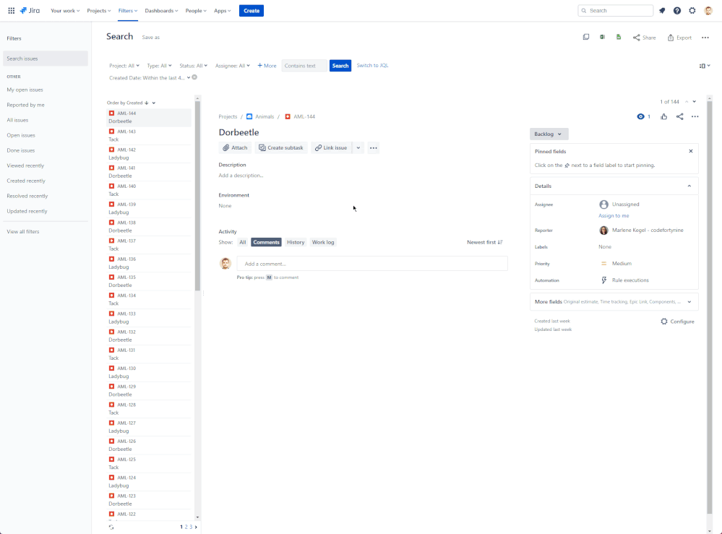
Task: Click Switch to JQL link
Action: 372,65
